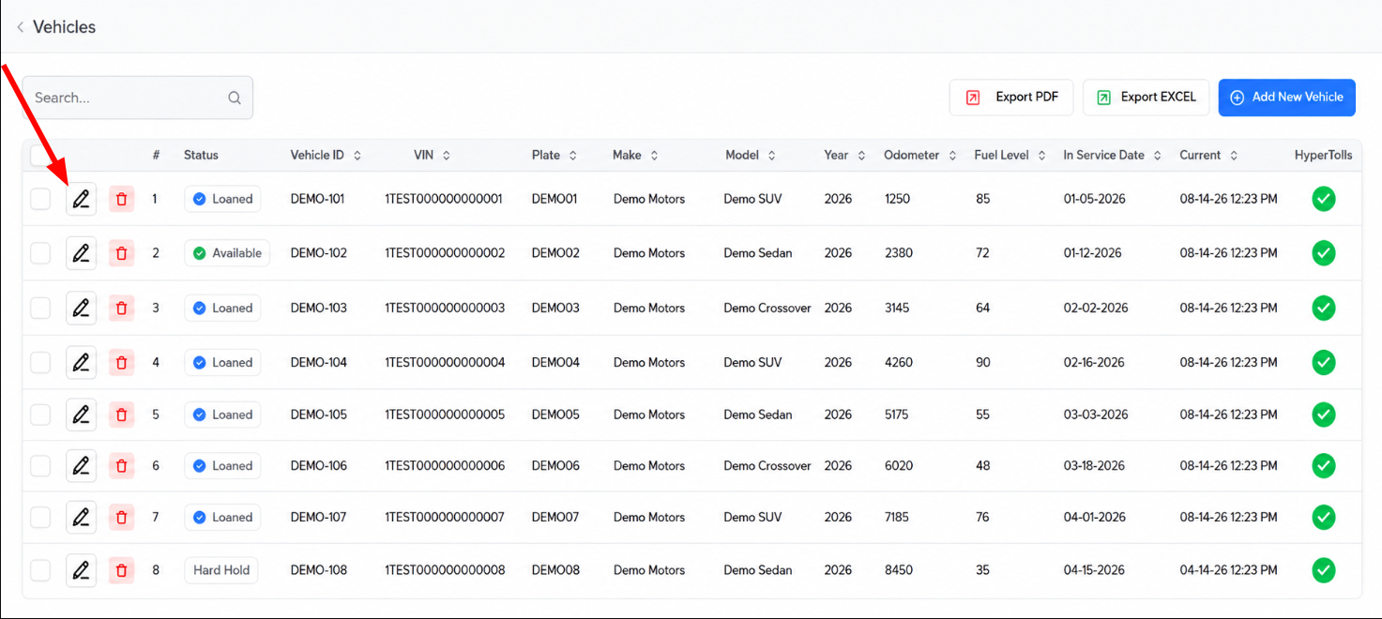This screenshot has height=619, width=1382.
Task: Sort by the Odometer column header
Action: (x=920, y=155)
